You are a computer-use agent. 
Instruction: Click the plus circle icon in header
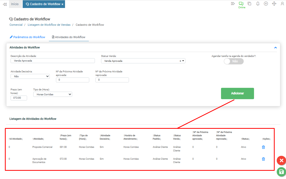[x=266, y=4]
